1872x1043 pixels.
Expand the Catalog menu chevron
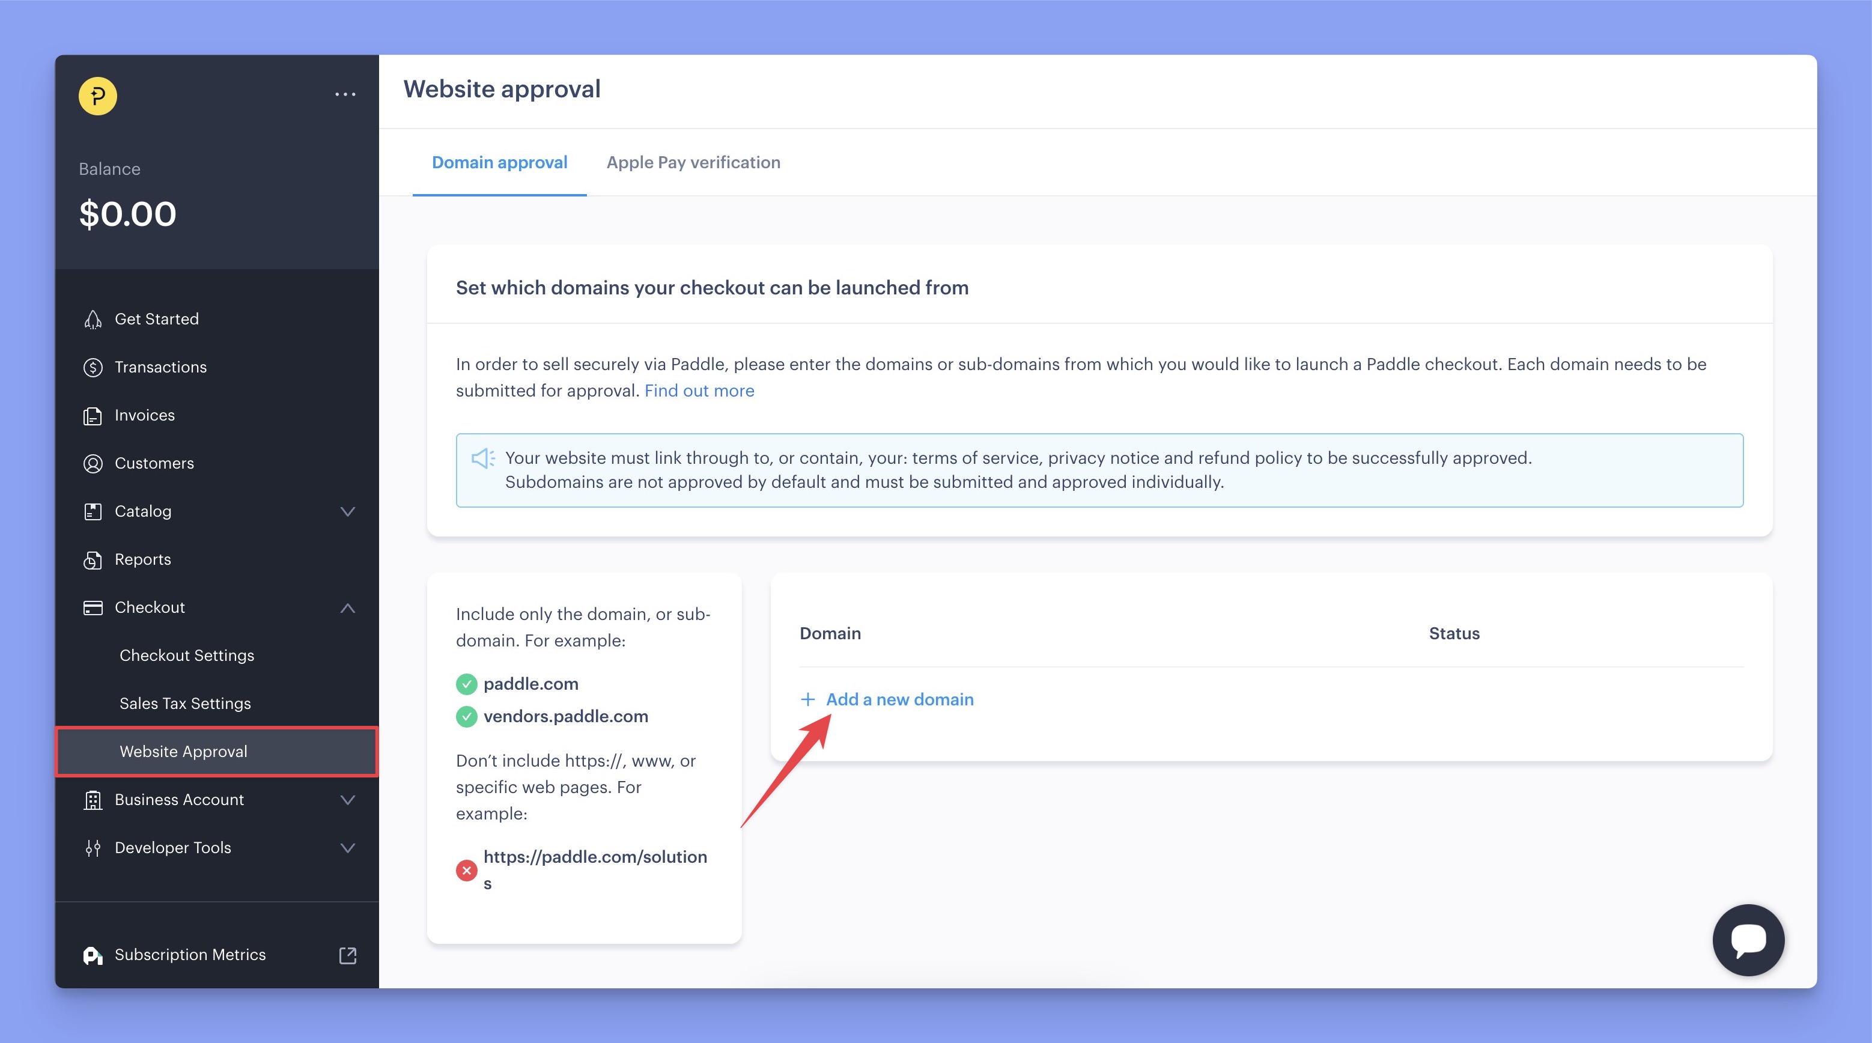click(348, 512)
